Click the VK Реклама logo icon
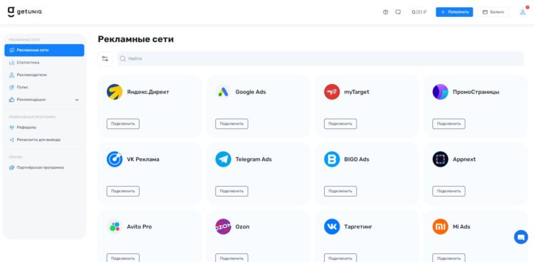Screen dimensions: 534x262 [115, 159]
